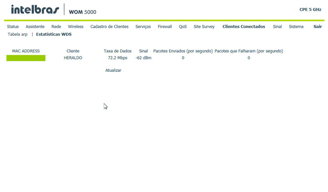This screenshot has height=192, width=328.
Task: Click the Pacotes que Falharam column header
Action: click(249, 51)
